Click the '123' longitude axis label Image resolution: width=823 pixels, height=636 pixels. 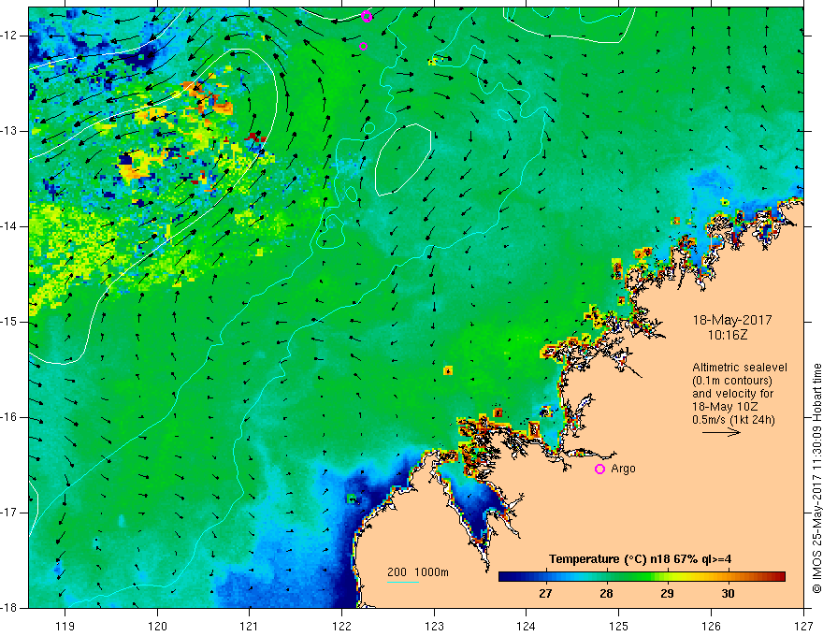point(434,626)
